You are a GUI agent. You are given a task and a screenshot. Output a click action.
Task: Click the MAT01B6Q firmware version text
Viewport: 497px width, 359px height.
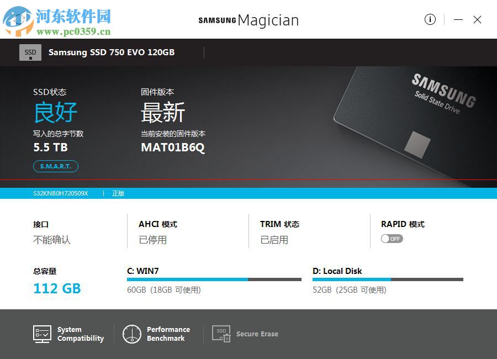tap(173, 147)
